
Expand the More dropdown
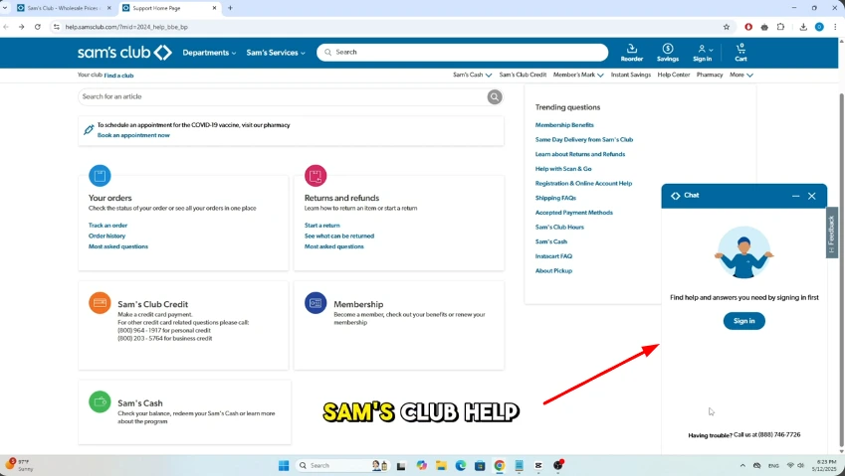(x=740, y=75)
